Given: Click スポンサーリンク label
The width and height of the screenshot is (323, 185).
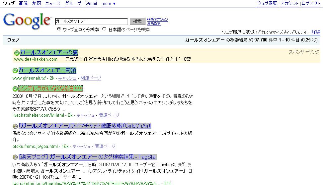Looking at the screenshot, I should coord(304,52).
